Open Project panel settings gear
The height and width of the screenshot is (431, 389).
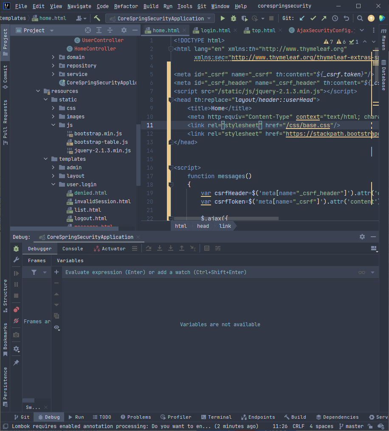pos(124,30)
